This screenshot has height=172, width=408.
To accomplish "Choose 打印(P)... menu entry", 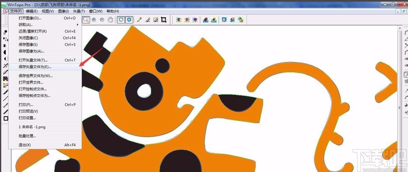I will [x=45, y=105].
